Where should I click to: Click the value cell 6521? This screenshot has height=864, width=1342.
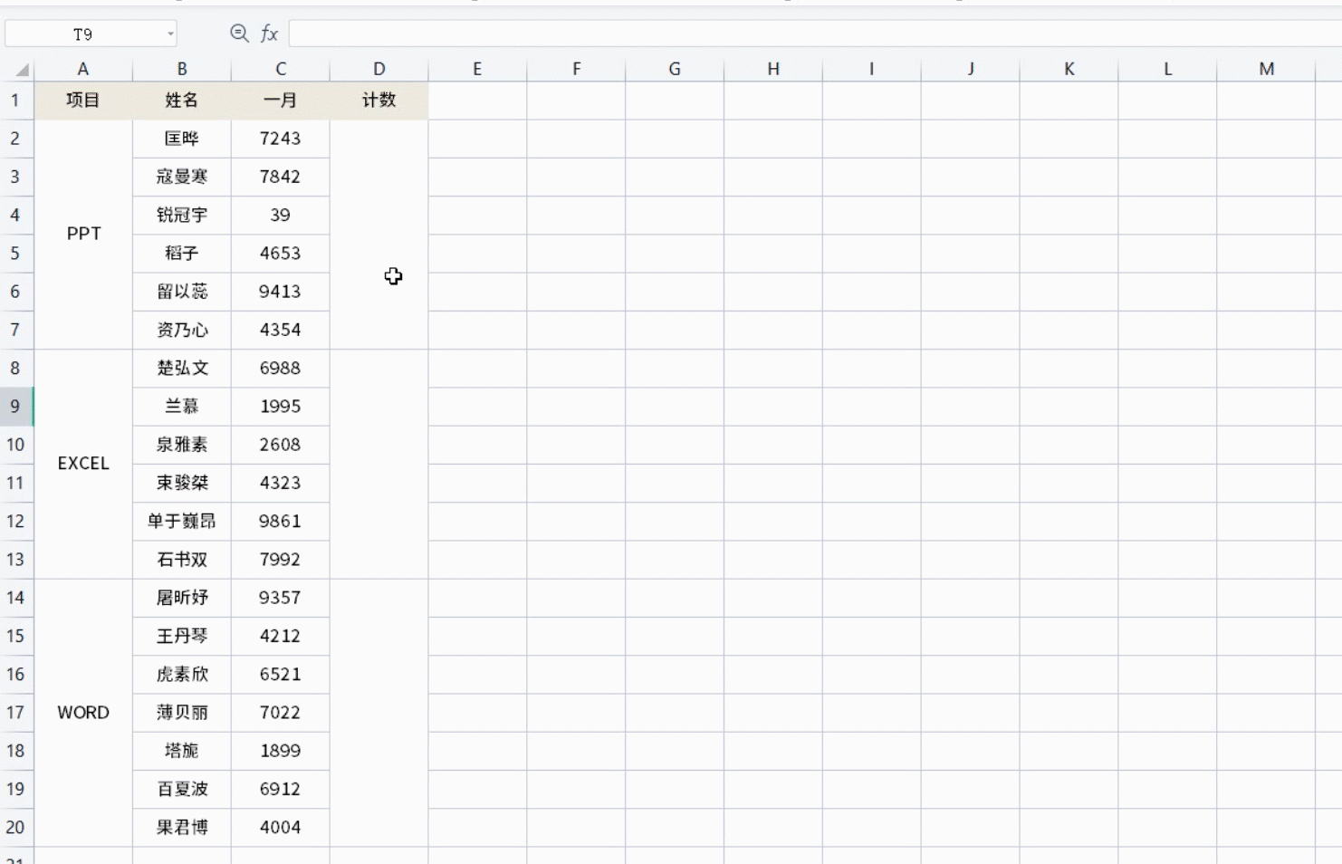point(281,675)
